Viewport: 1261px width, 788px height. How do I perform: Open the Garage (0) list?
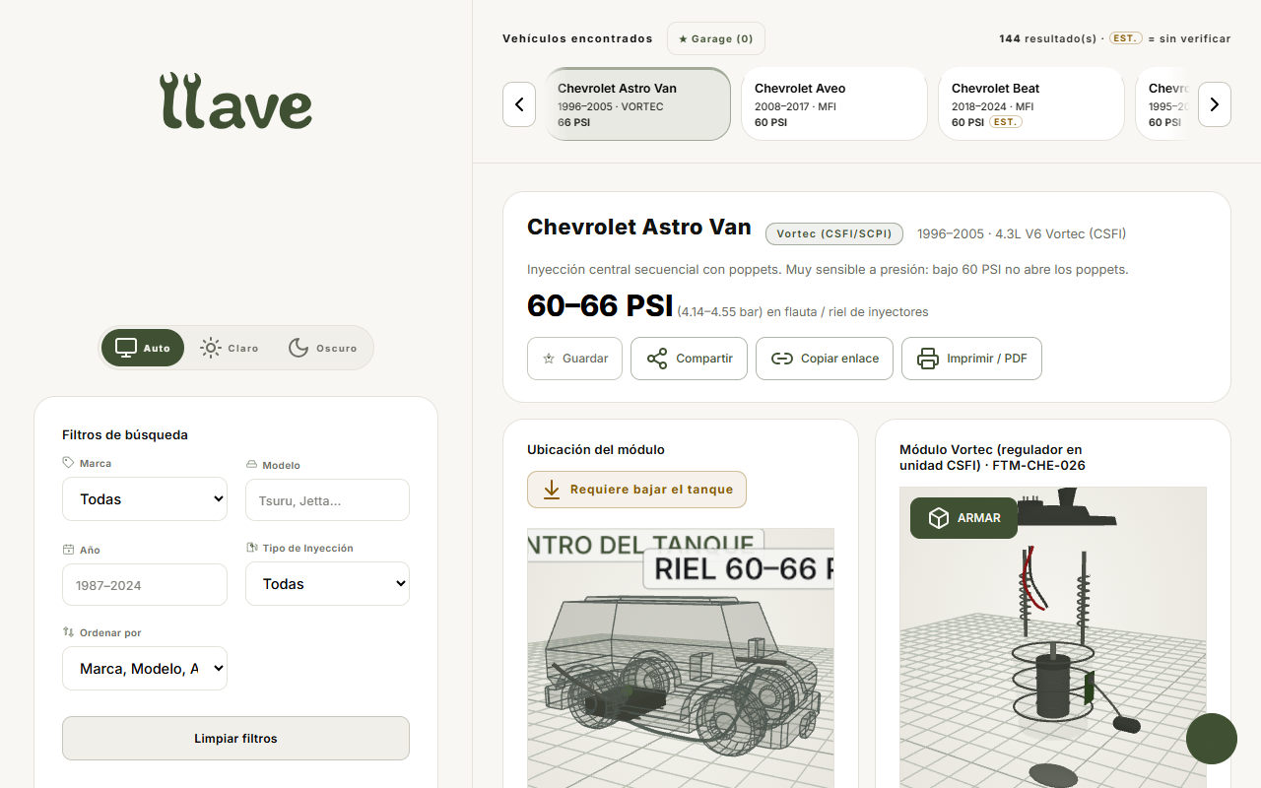716,38
